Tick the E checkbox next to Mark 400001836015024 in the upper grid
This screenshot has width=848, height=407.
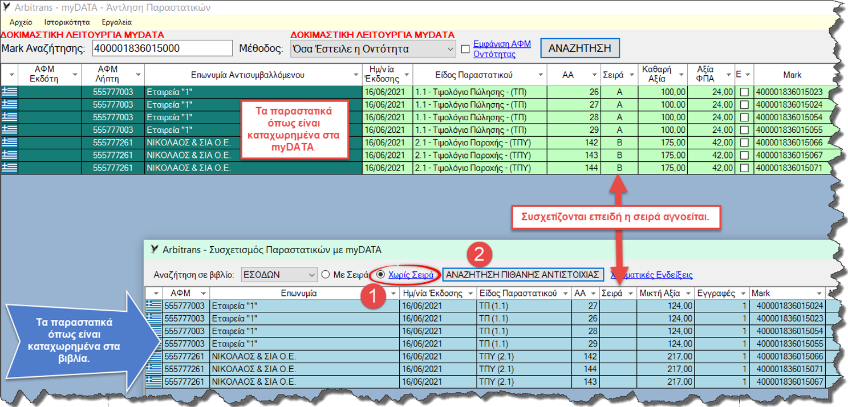[x=745, y=104]
